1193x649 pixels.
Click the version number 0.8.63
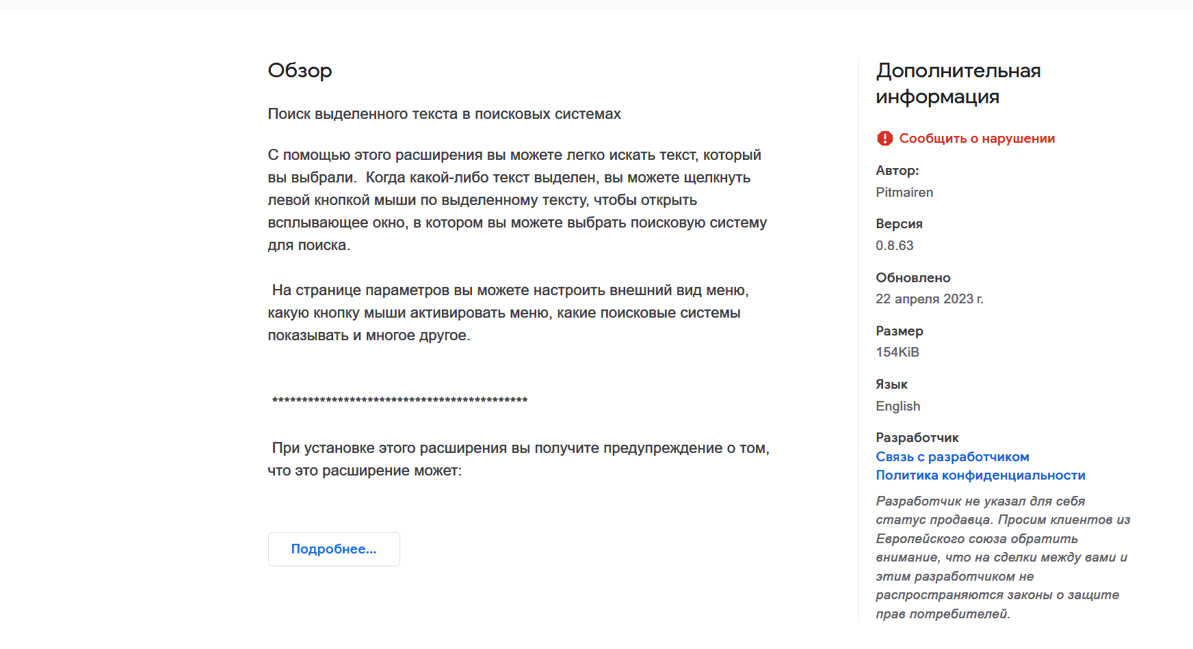pyautogui.click(x=895, y=246)
